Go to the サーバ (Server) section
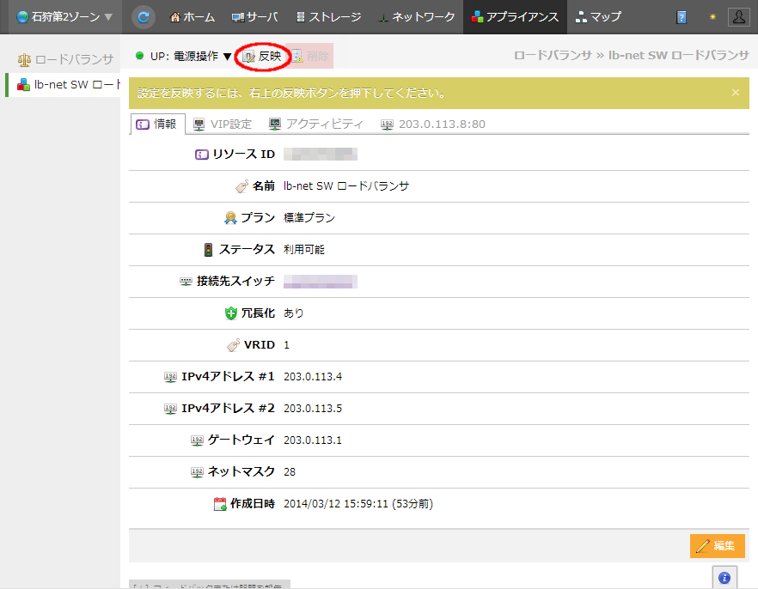 click(254, 17)
